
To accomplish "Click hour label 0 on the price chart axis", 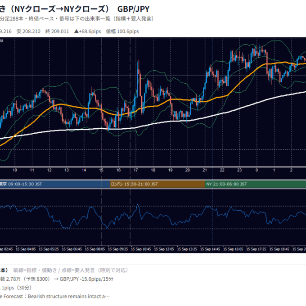I will pyautogui.click(x=256, y=170).
